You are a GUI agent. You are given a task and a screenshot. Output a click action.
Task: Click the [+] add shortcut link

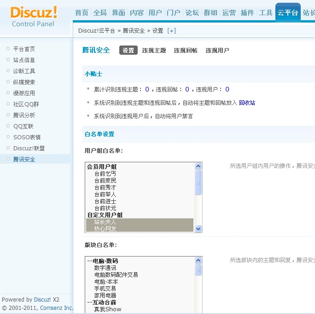(x=172, y=31)
